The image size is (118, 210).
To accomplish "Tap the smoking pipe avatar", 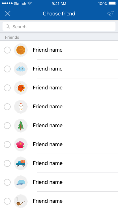I will (x=21, y=201).
